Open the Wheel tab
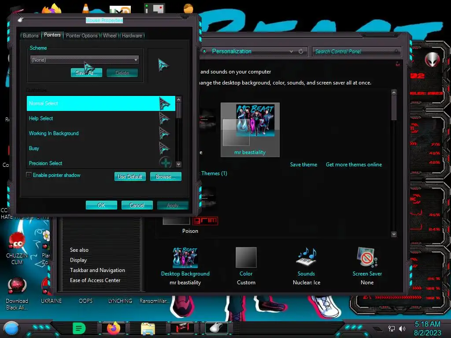This screenshot has width=451, height=338. coord(110,36)
